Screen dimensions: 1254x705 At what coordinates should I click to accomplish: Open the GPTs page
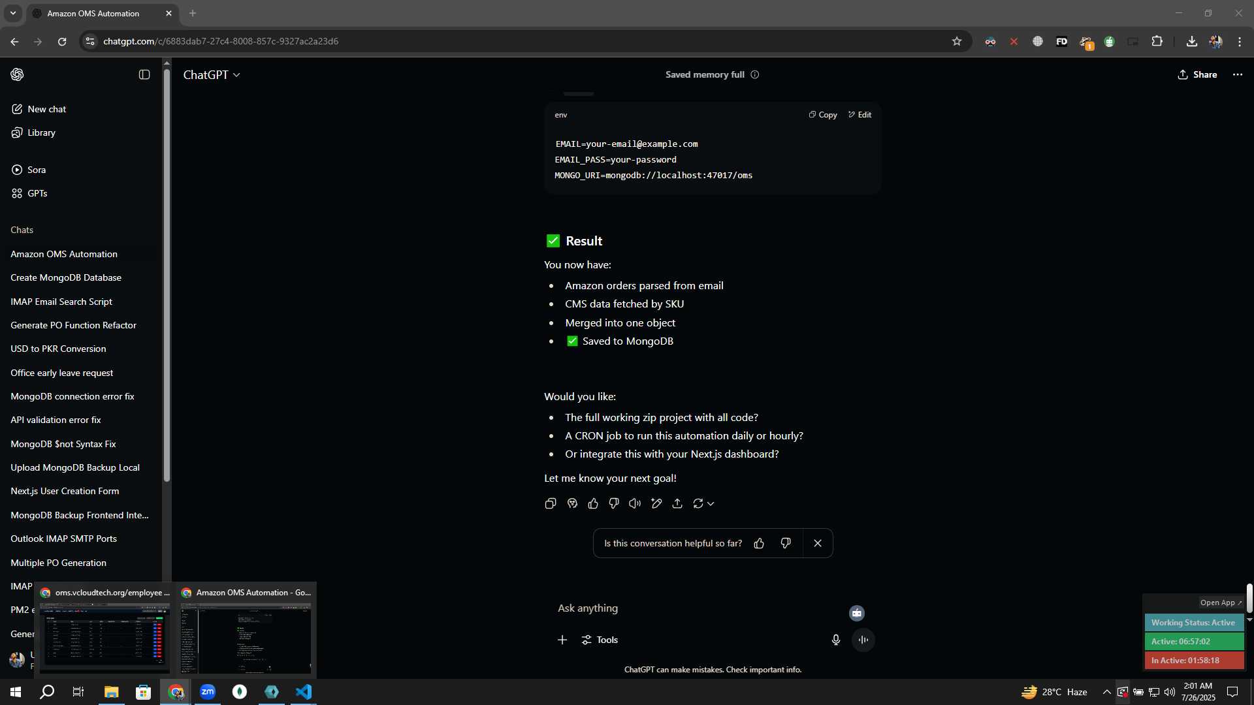pos(29,193)
